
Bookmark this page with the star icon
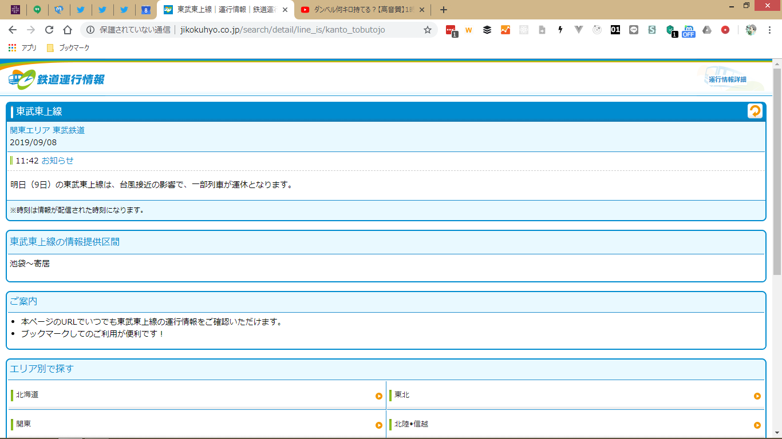click(427, 30)
